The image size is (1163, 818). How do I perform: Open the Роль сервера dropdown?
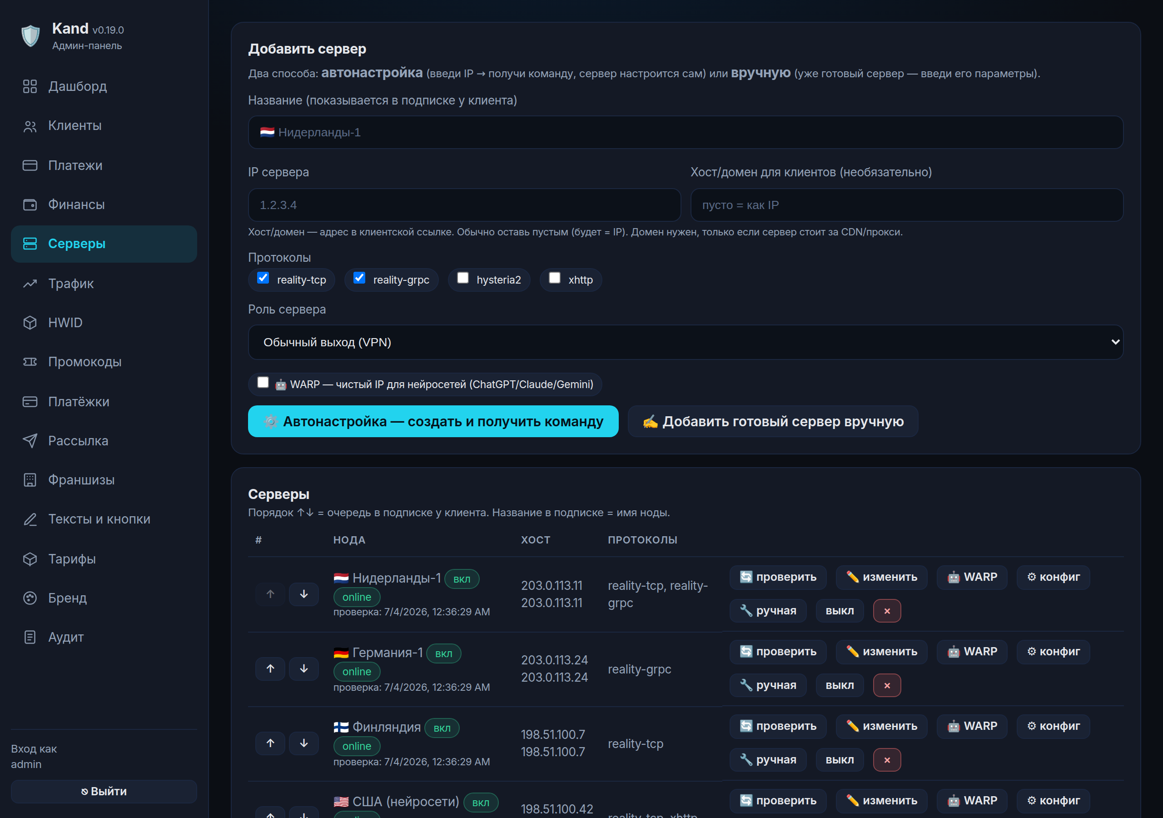pyautogui.click(x=686, y=342)
